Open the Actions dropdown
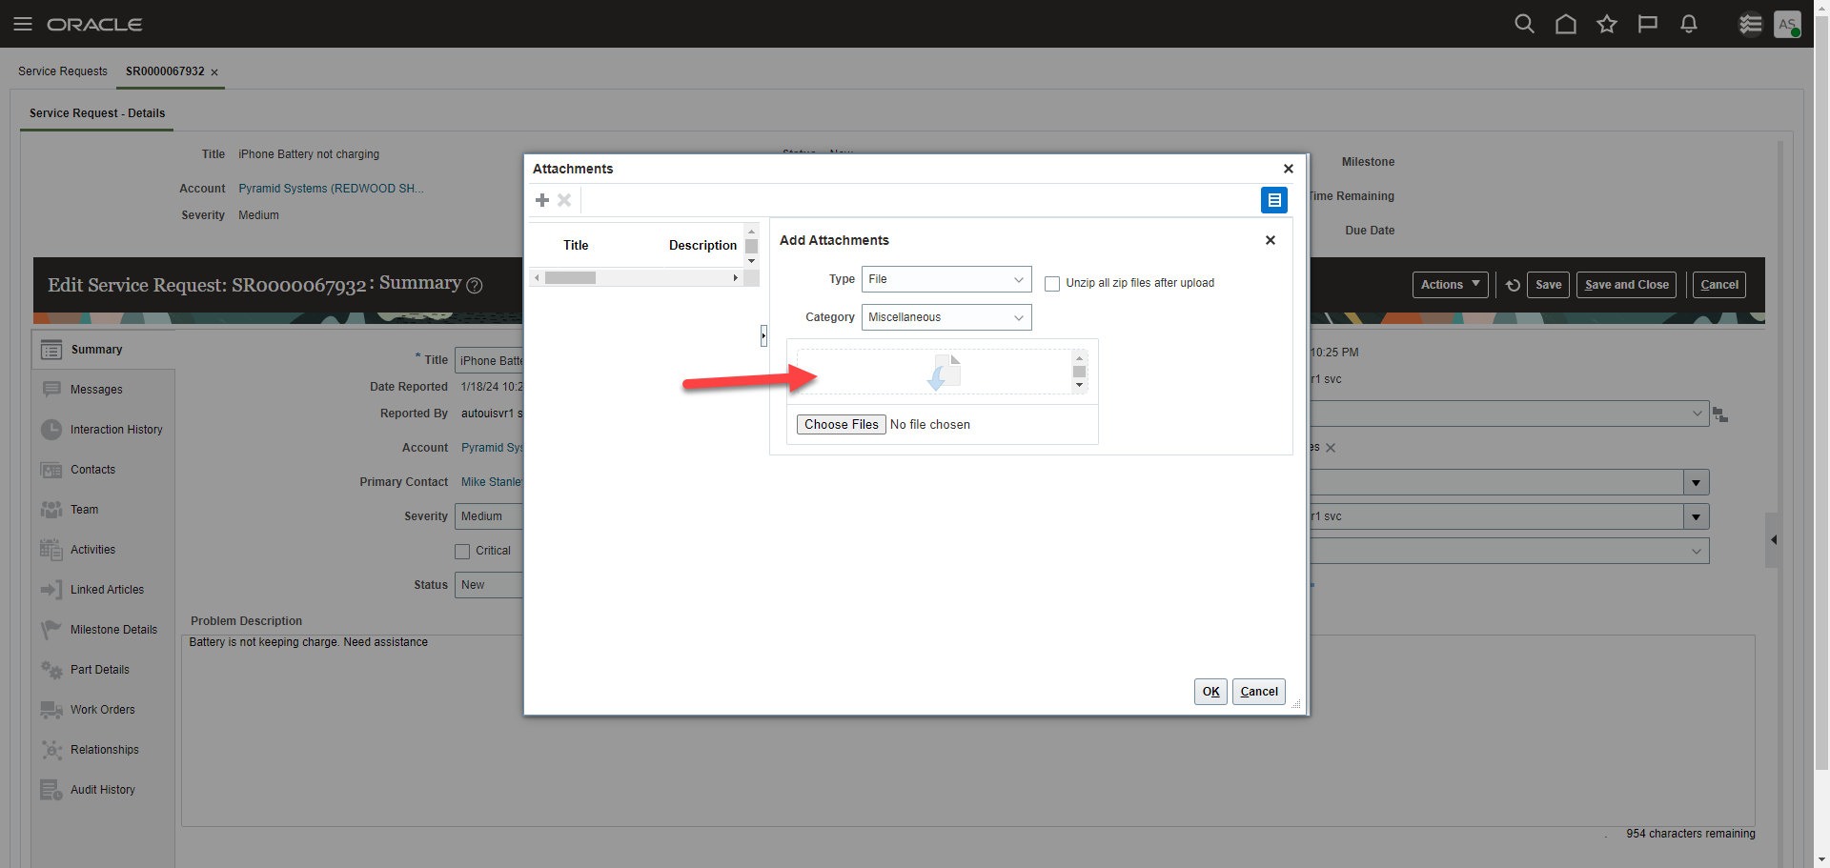 [x=1449, y=284]
